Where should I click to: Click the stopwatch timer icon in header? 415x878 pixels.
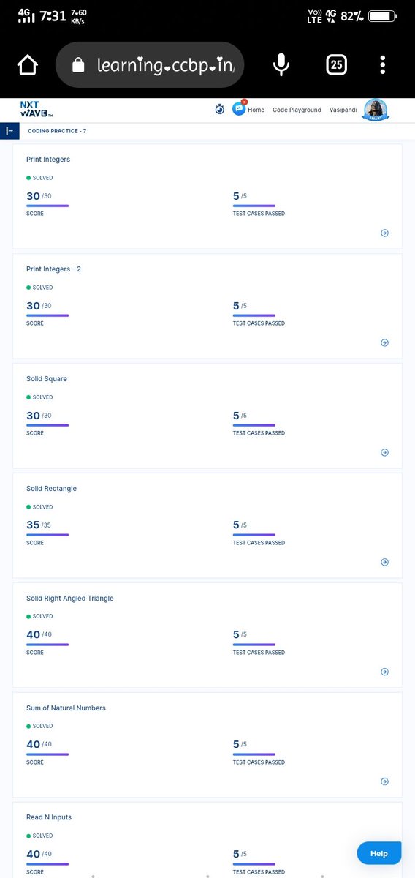(x=220, y=109)
